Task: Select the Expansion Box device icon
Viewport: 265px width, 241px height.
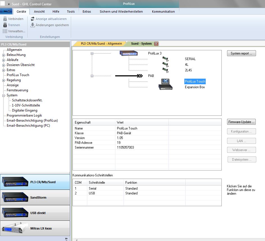Action: tap(166, 87)
